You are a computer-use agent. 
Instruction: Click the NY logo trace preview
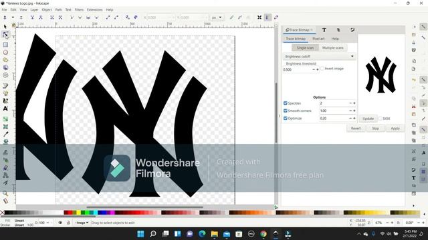point(381,75)
